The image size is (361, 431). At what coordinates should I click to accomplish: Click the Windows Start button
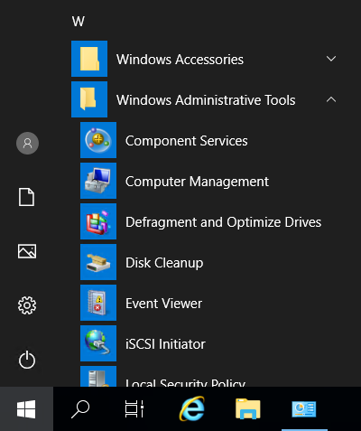[x=26, y=409]
